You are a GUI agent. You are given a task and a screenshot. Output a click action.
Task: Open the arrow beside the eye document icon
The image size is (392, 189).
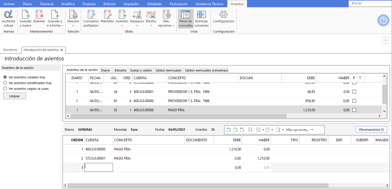pyautogui.click(x=283, y=130)
